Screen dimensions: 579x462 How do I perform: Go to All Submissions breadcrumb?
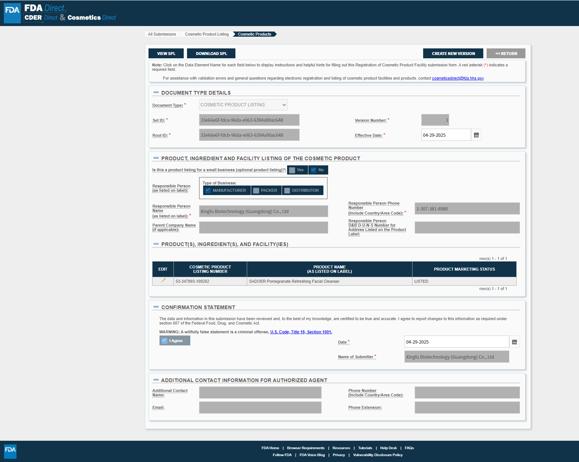(162, 34)
